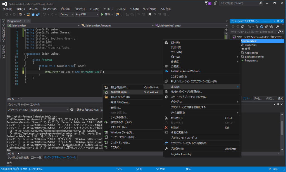Select 新しい項目(W)... from the submenu
The width and height of the screenshot is (286, 172).
(133, 88)
